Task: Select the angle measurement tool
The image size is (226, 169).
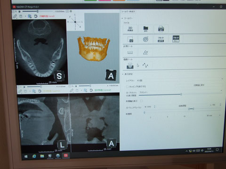Action: pos(145,52)
